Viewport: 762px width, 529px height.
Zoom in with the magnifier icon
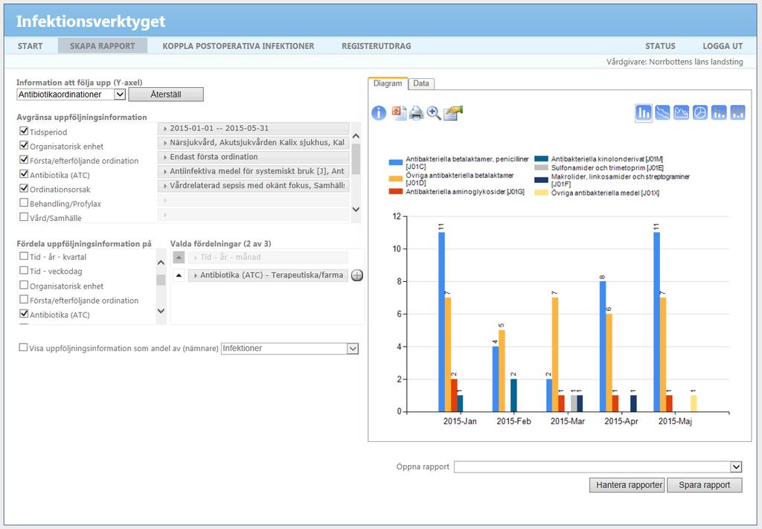click(x=434, y=113)
